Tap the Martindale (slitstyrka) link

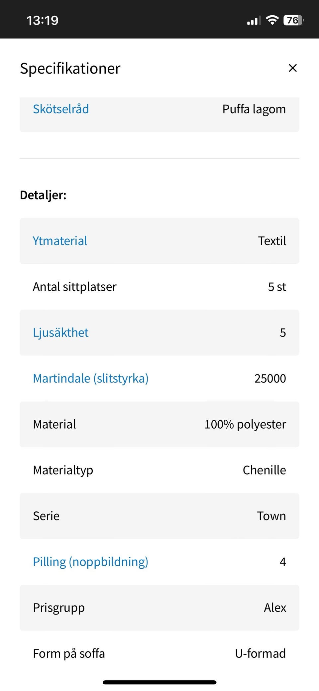90,378
